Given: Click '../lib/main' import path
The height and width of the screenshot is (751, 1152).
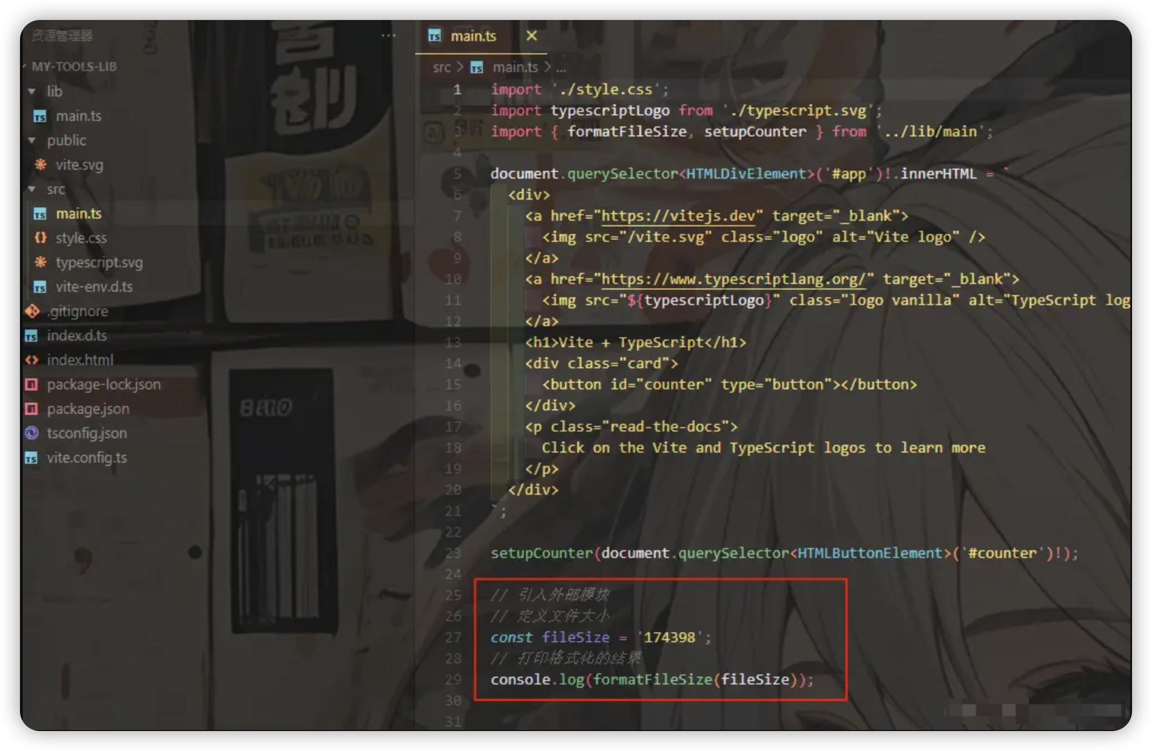Looking at the screenshot, I should click(x=930, y=131).
